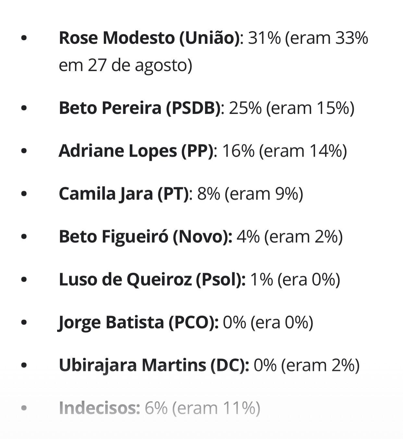Select the Luso de Queiroz (Psol) name
This screenshot has height=439, width=403.
pyautogui.click(x=152, y=279)
